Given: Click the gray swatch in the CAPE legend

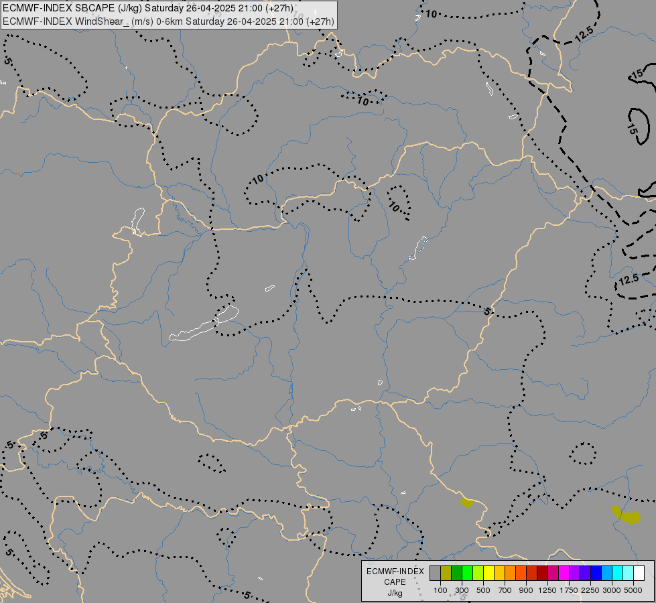Looking at the screenshot, I should pos(435,573).
